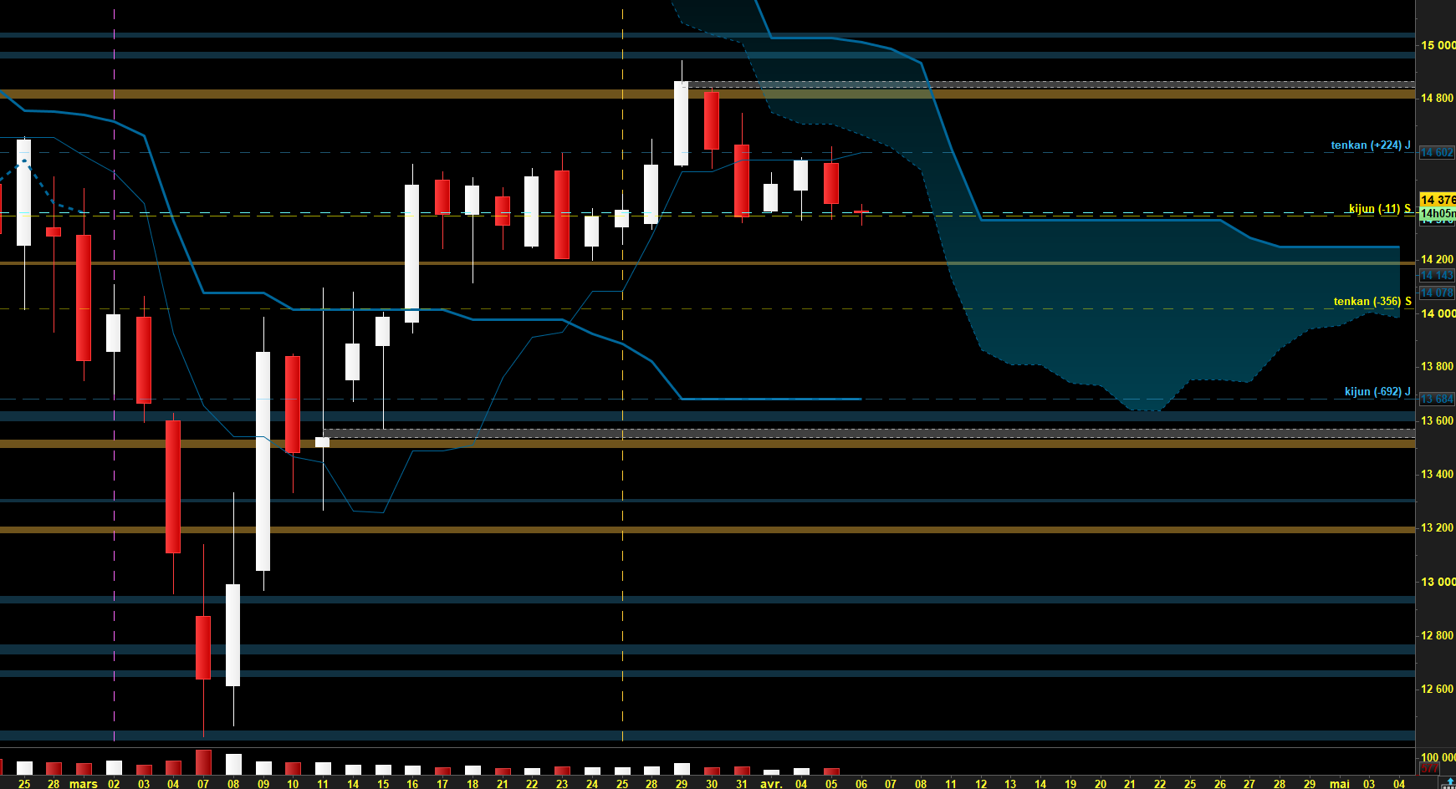Select the 'kijun (-11) S' level label
Image resolution: width=1456 pixels, height=789 pixels.
coord(1380,209)
